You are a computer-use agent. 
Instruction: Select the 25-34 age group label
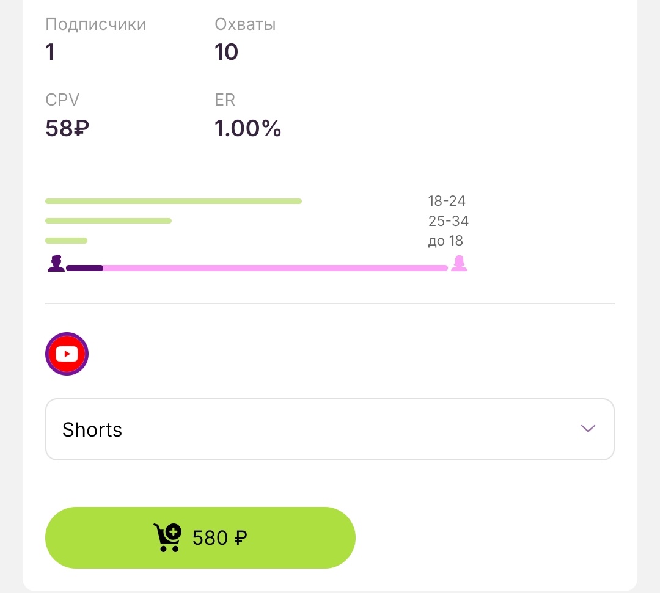pos(448,220)
